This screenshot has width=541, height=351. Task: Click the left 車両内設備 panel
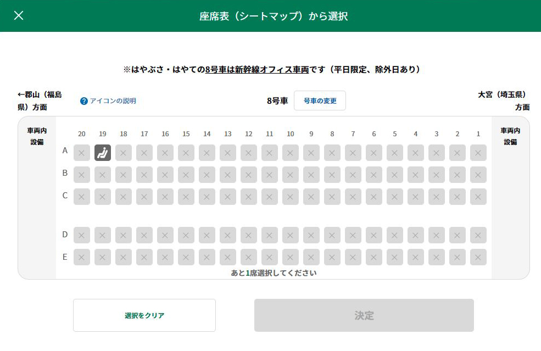[37, 198]
